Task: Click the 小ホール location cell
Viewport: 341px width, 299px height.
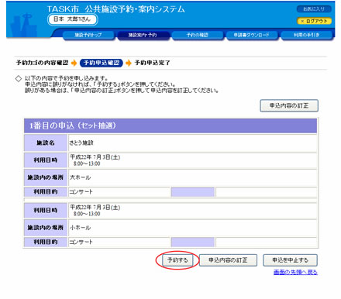Action: [x=192, y=228]
